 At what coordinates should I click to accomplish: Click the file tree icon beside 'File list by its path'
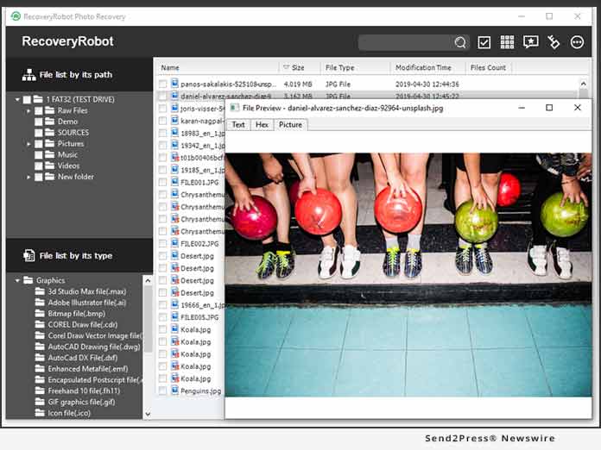click(28, 75)
